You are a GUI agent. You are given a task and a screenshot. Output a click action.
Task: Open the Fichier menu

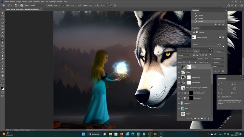coord(6,2)
